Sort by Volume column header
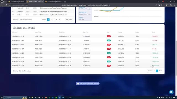This screenshot has width=177, height=99. coord(137,32)
